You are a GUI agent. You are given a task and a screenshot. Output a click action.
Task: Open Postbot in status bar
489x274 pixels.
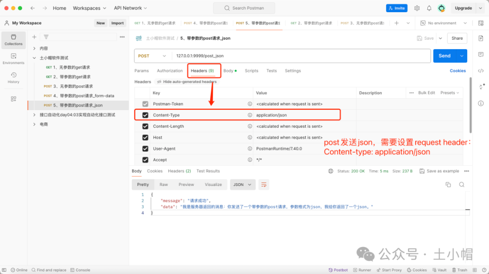[338, 270]
